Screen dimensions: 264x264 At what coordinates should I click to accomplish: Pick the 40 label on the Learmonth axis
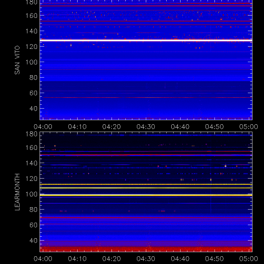pos(33,241)
